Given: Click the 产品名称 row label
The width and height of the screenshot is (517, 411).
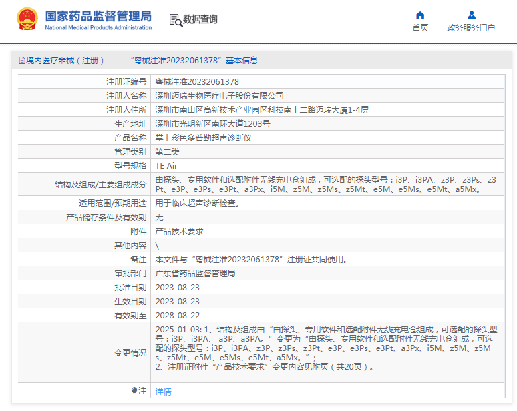Looking at the screenshot, I should tap(130, 137).
